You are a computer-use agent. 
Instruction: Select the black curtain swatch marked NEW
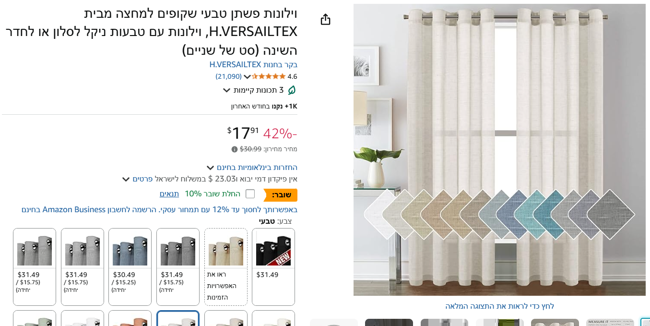273,266
